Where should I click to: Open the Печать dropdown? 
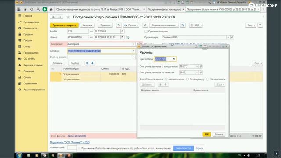131,25
